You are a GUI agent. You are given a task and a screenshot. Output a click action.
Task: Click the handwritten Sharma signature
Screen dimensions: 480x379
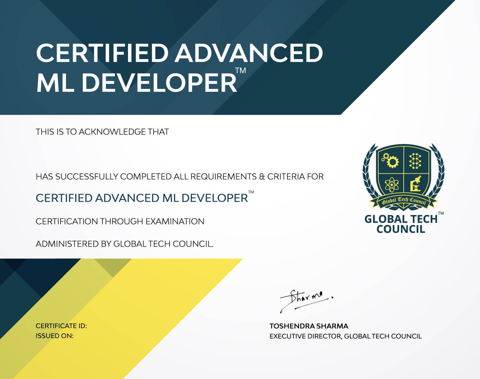pos(307,301)
